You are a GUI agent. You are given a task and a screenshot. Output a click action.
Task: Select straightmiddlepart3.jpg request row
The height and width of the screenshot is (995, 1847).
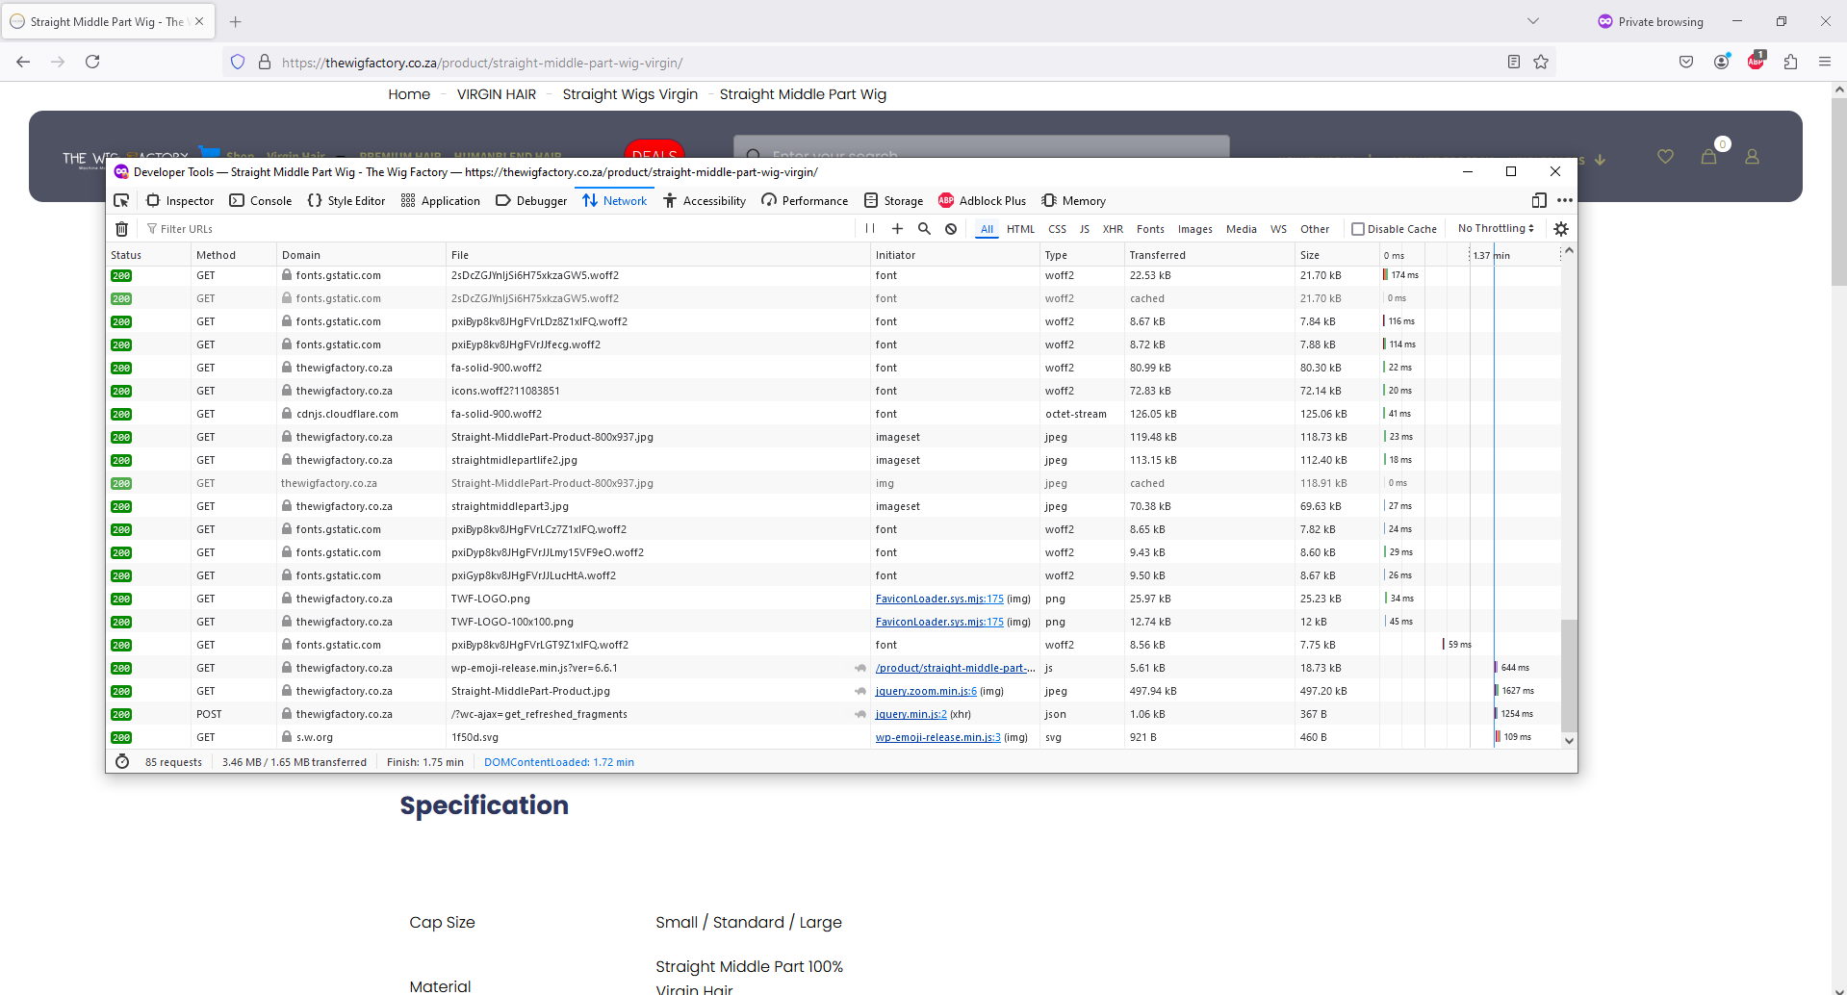click(x=834, y=506)
